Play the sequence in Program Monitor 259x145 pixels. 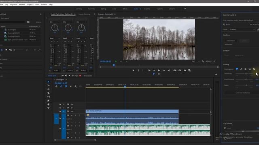pos(159,70)
